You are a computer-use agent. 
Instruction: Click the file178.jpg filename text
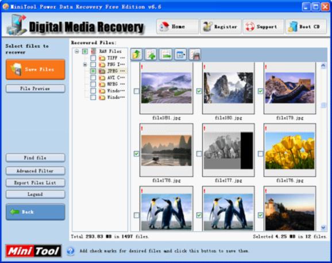click(167, 181)
